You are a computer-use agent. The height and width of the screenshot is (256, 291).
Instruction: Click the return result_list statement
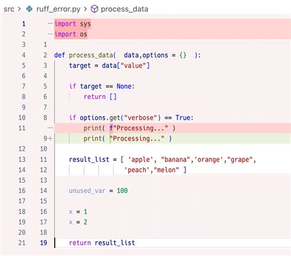[102, 243]
